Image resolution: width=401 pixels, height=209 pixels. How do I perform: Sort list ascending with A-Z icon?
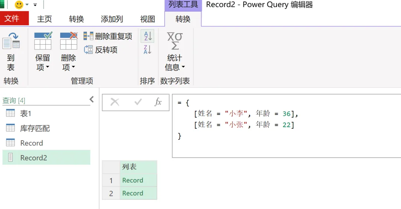click(147, 36)
